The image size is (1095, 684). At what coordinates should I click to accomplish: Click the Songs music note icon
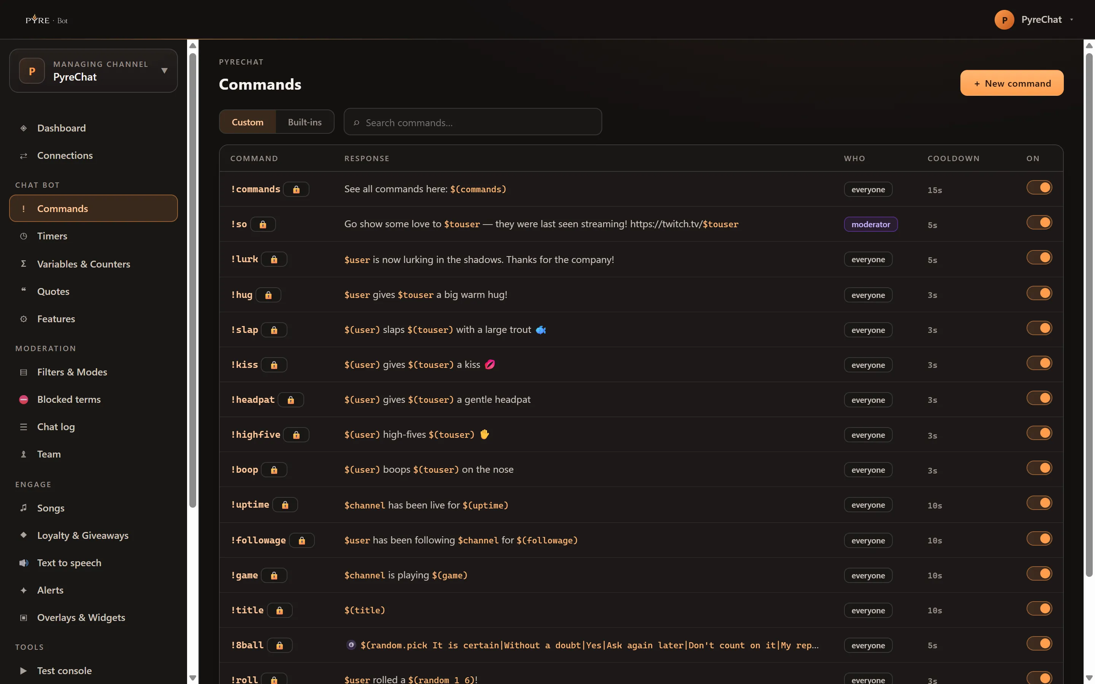tap(24, 508)
